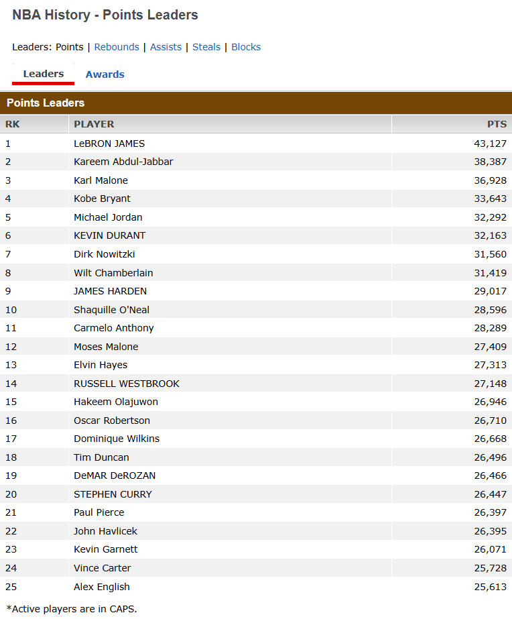Select Shaquille O'Neal player name
This screenshot has height=619, width=512.
[112, 310]
